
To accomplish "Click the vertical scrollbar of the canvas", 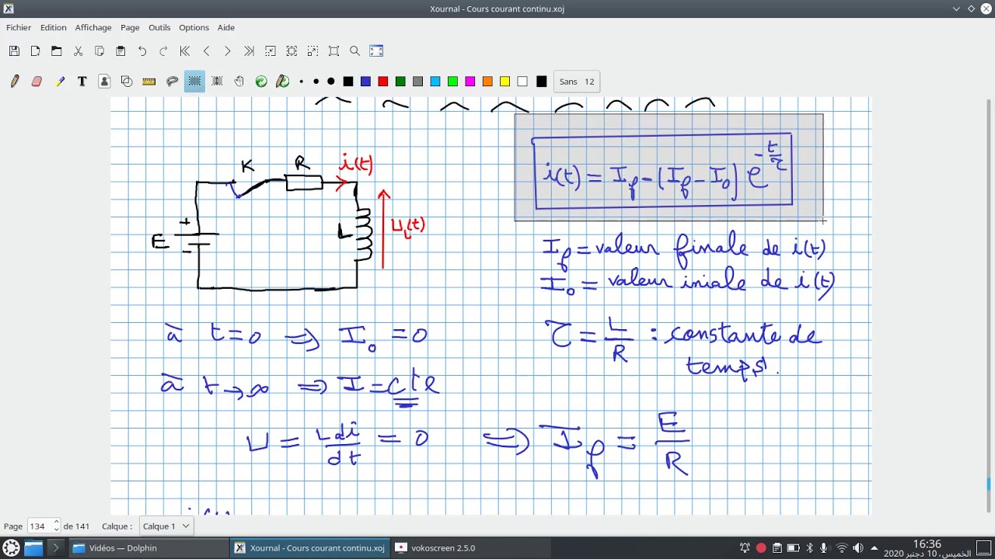I will 989,305.
